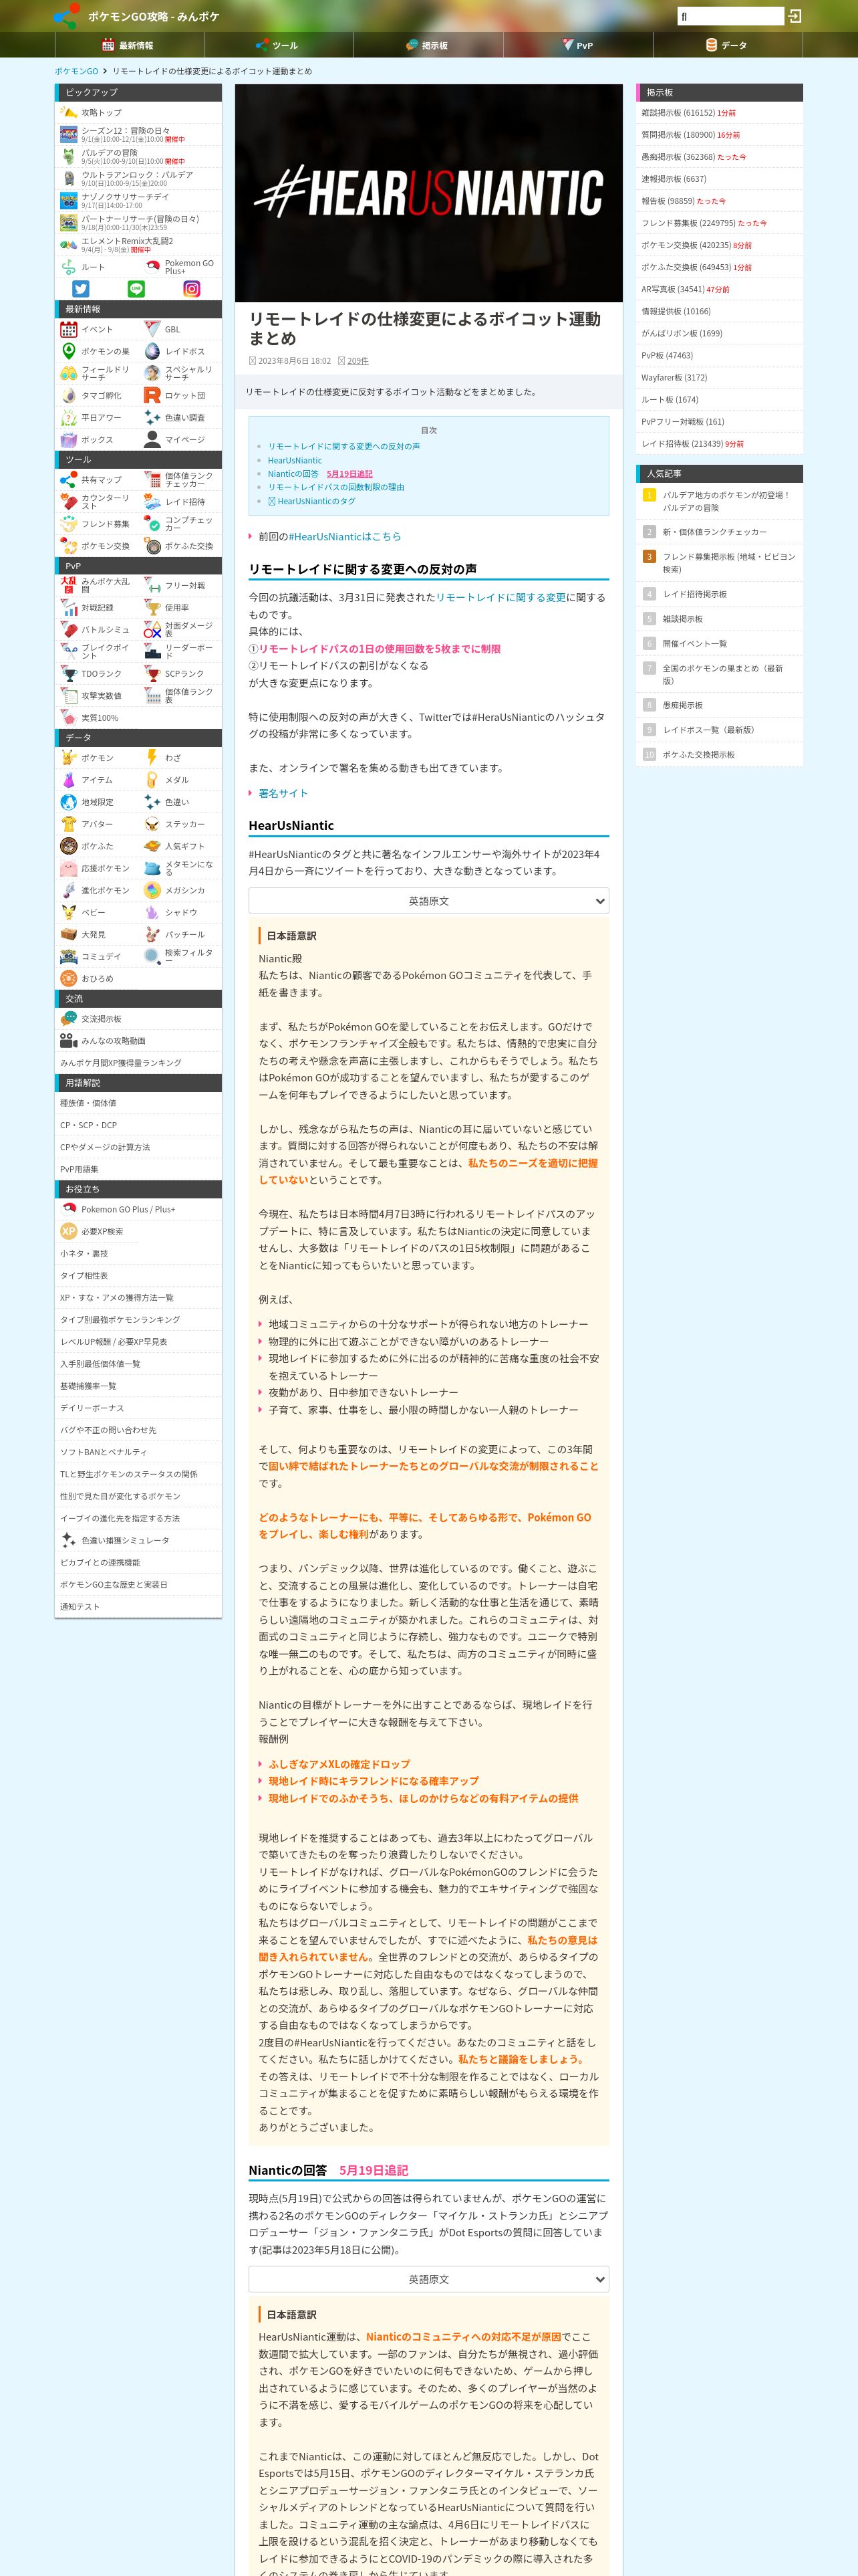This screenshot has height=2576, width=858.
Task: Click the gift box icon for ボックス
Action: pos(69,439)
